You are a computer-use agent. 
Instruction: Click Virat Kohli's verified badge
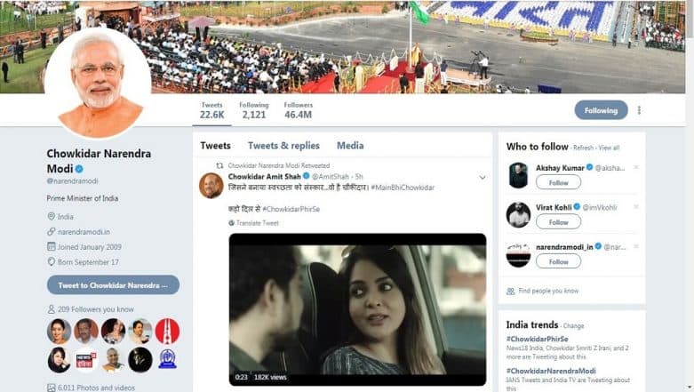tap(577, 207)
